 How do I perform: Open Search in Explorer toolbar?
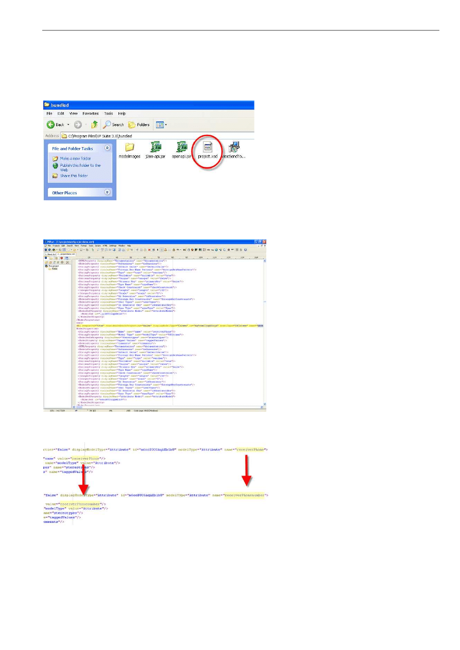click(x=114, y=125)
